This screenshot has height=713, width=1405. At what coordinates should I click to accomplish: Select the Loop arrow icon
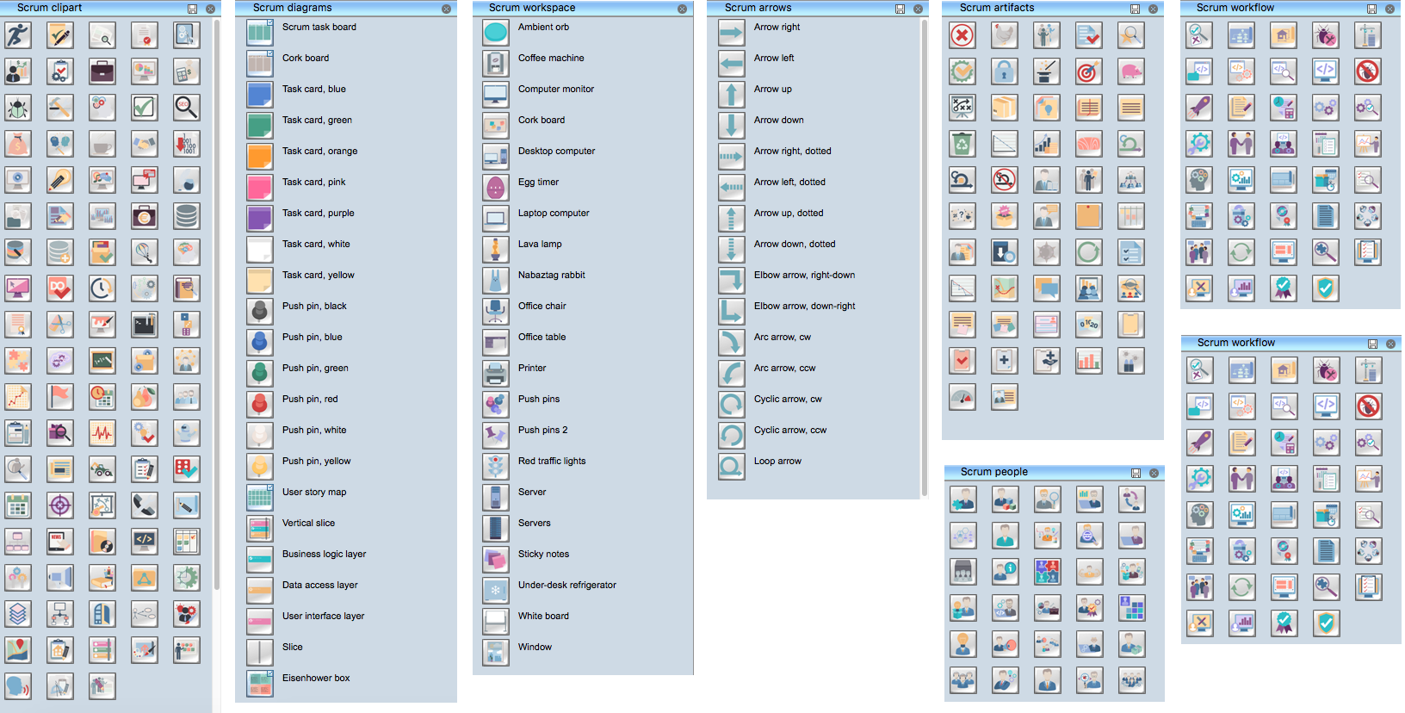pos(732,467)
